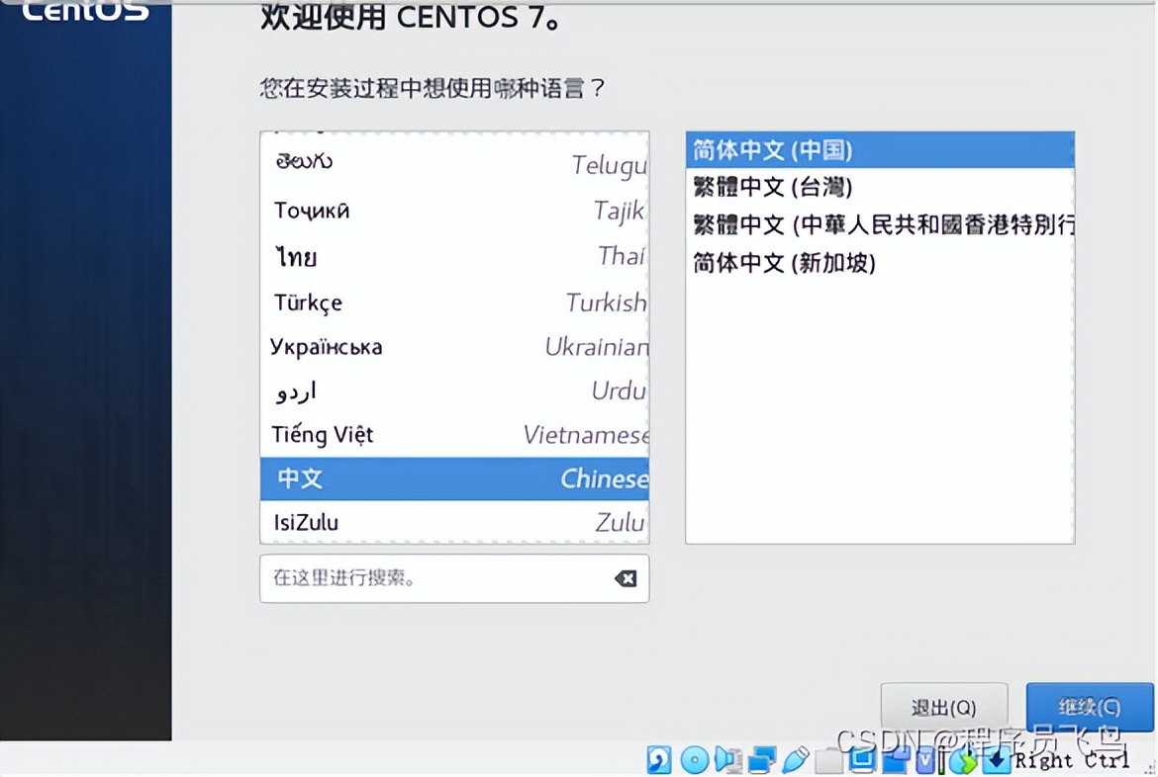Screen dimensions: 1158x777
Task: Click the 继续(C) continue button
Action: 1090,707
